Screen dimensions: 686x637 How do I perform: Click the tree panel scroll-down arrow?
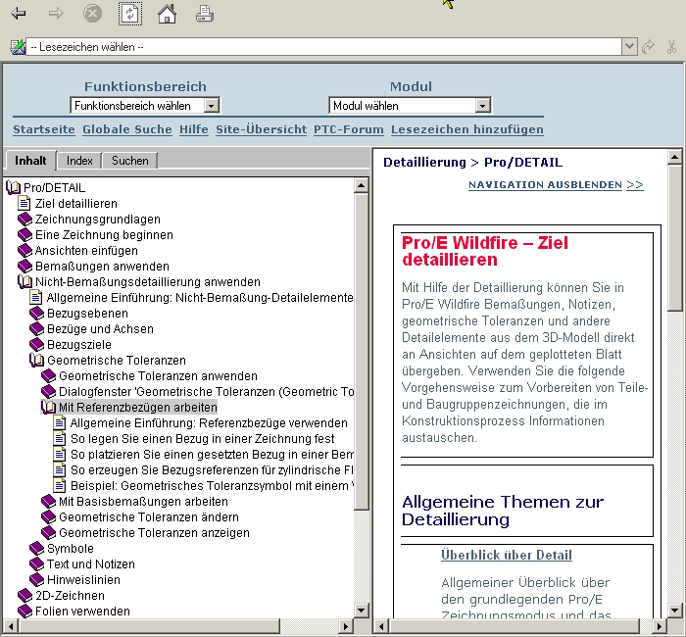tap(362, 611)
